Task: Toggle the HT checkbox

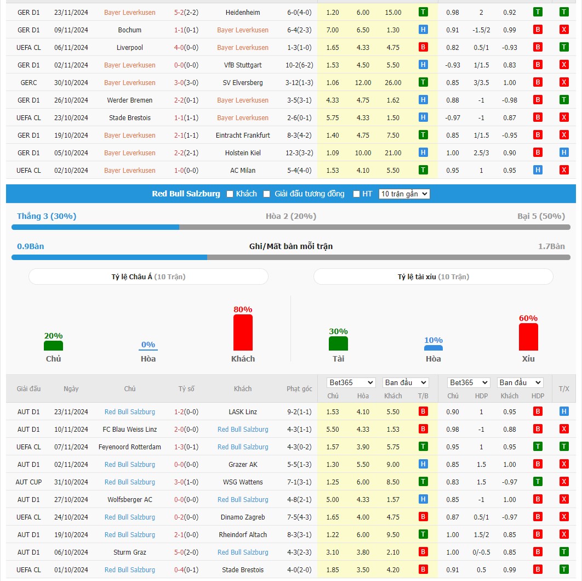Action: coord(356,194)
